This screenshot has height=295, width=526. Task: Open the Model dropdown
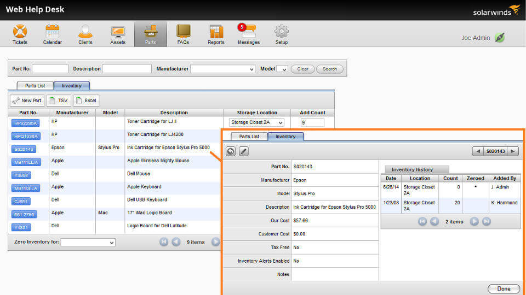coord(282,69)
